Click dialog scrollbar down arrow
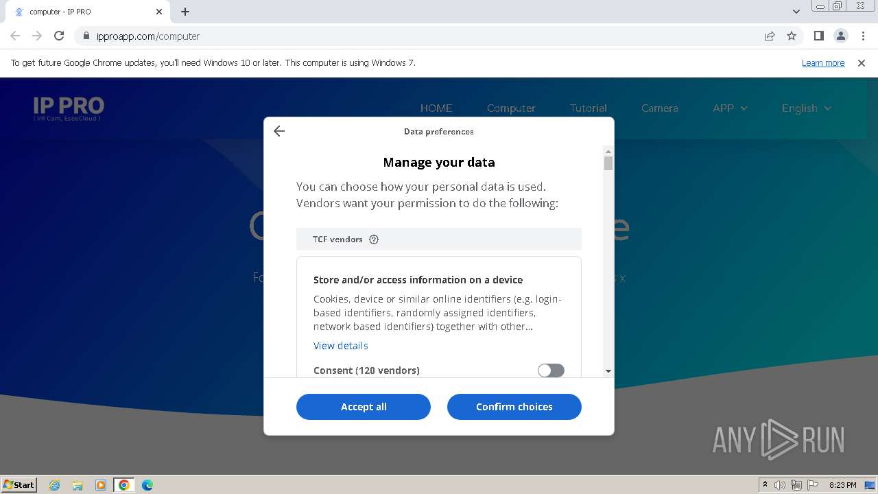Screen dimensions: 878x494 pos(608,371)
